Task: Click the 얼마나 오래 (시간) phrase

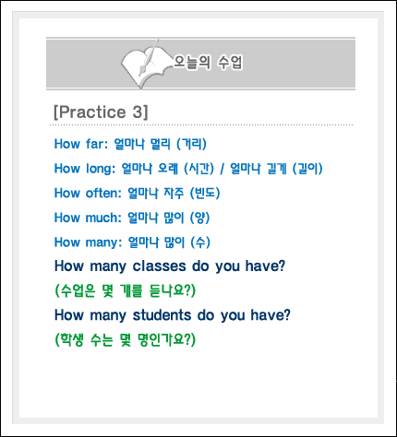Action: pyautogui.click(x=168, y=169)
